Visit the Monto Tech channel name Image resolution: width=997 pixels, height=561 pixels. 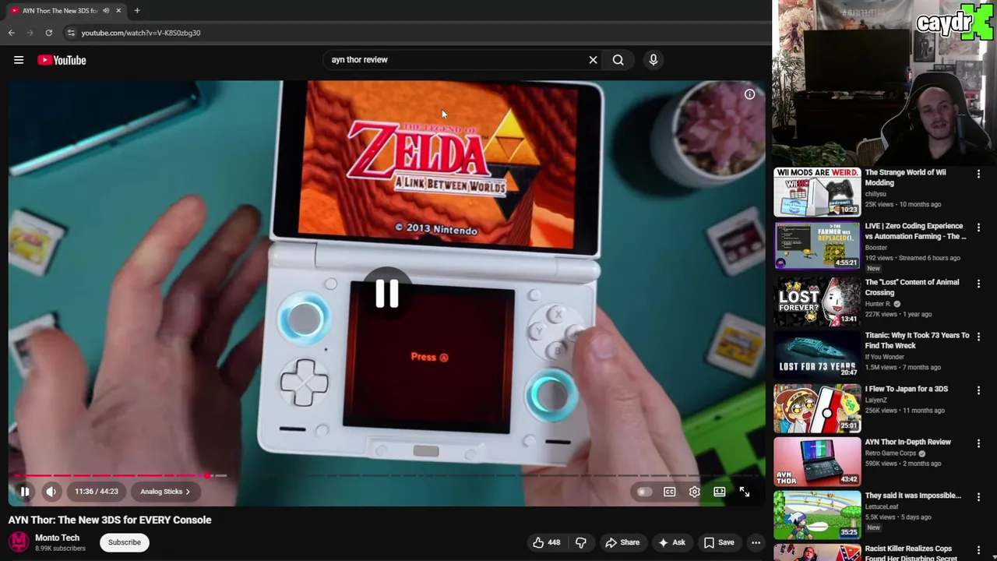(57, 538)
